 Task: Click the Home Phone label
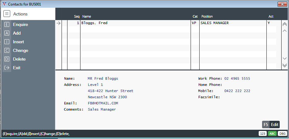[210, 85]
